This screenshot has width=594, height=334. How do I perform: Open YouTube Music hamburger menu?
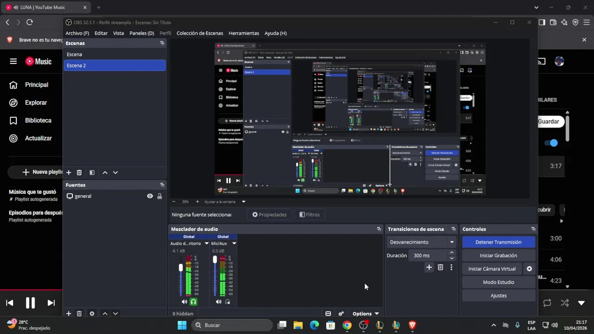13,61
